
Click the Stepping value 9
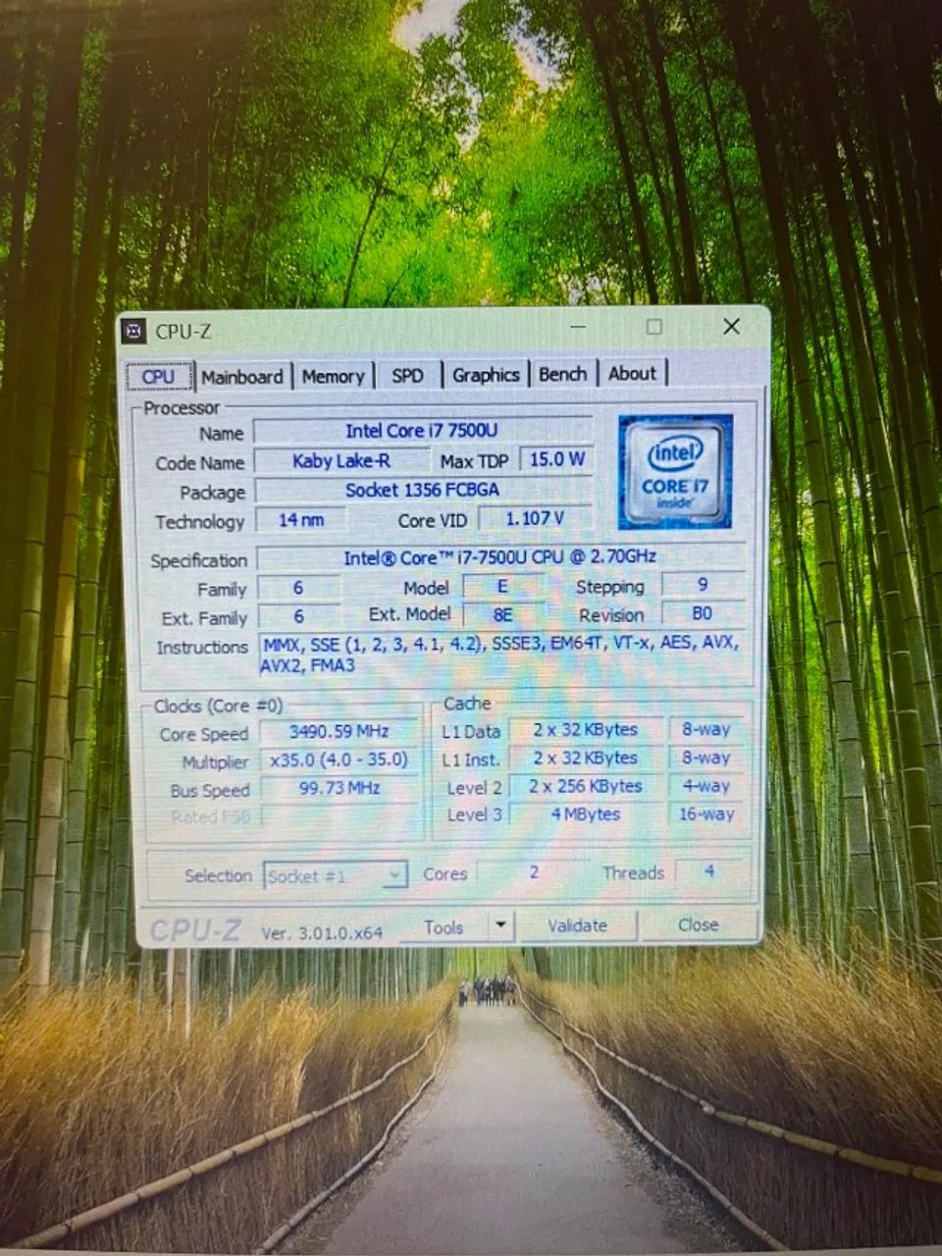tap(703, 585)
